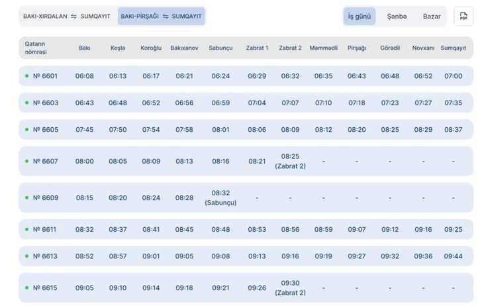This screenshot has width=482, height=306.
Task: Click 09:44 Sumqayıt arrival of train 6613
Action: coord(453,256)
